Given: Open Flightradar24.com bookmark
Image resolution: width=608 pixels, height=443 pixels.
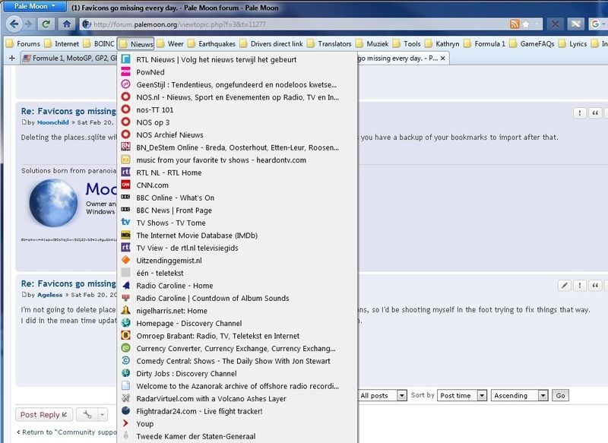Looking at the screenshot, I should tap(237, 411).
